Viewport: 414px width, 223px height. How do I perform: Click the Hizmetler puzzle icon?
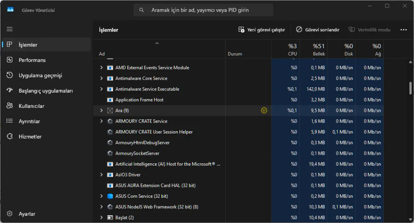[10, 136]
